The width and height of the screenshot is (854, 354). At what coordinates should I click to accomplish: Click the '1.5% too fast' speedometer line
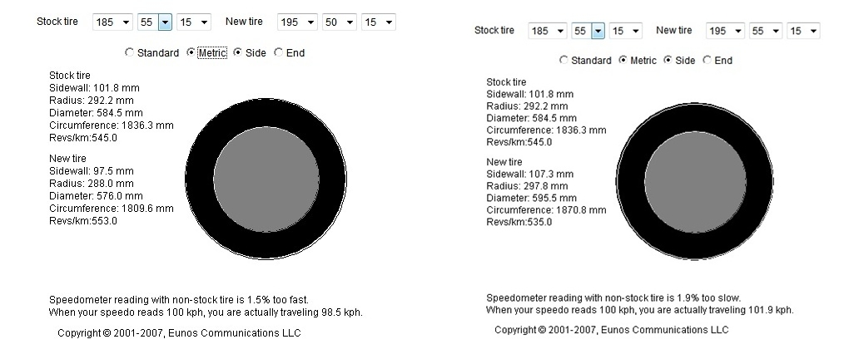click(179, 300)
